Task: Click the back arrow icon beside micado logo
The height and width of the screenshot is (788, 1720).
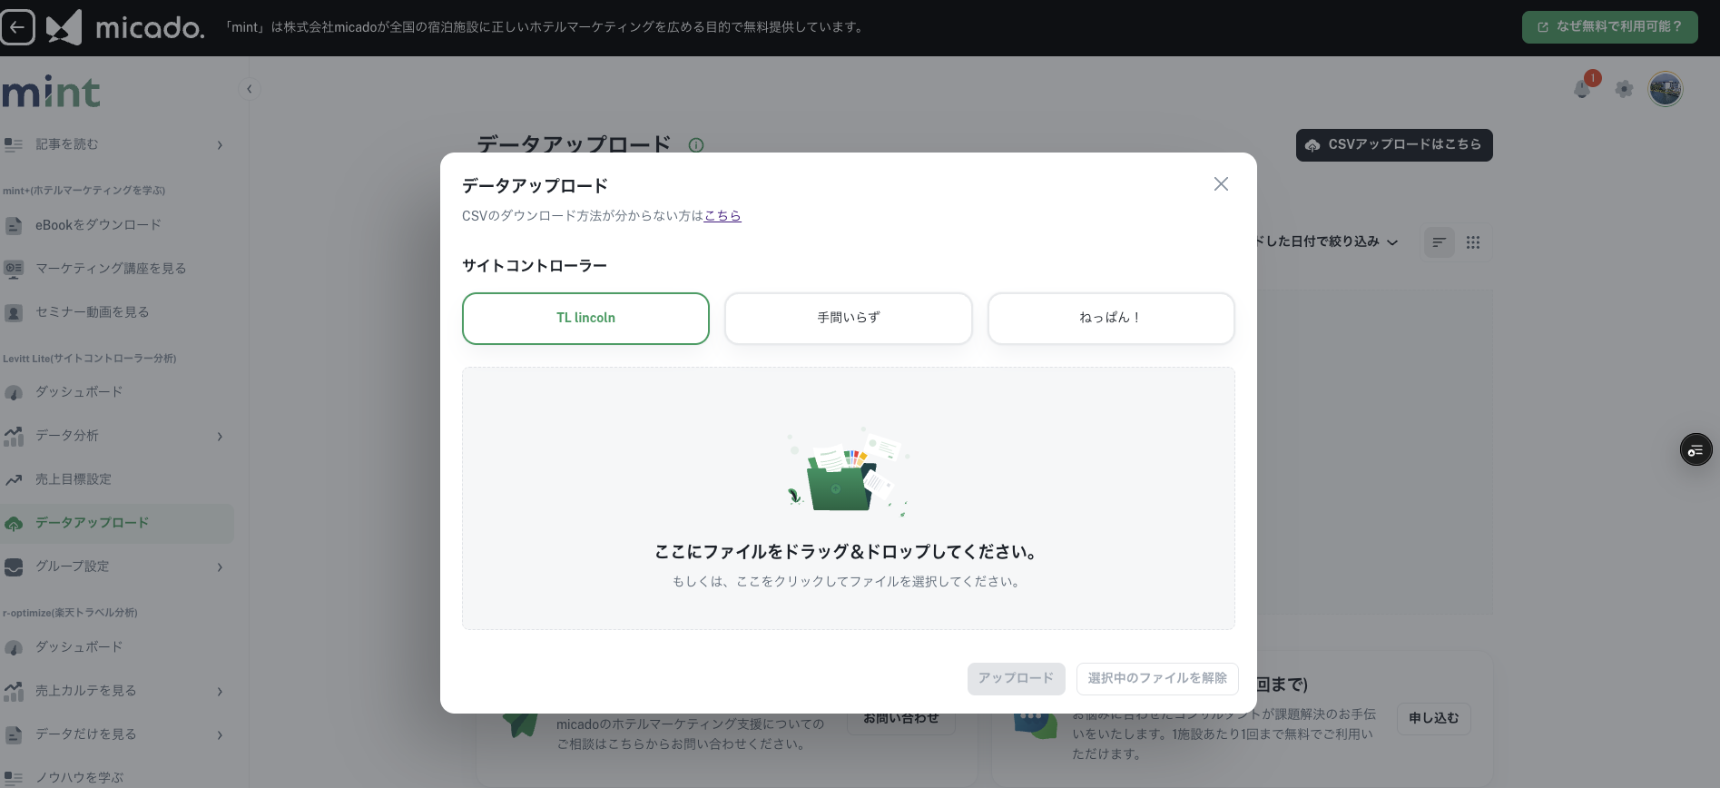Action: (17, 27)
